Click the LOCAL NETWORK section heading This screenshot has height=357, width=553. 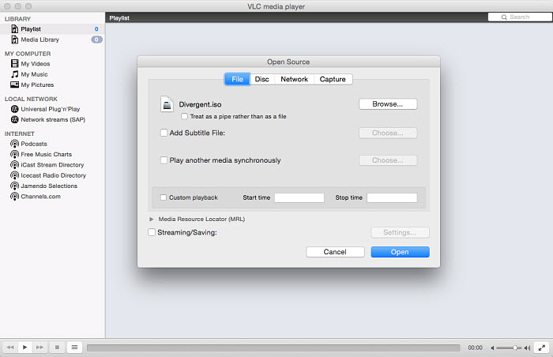point(31,100)
